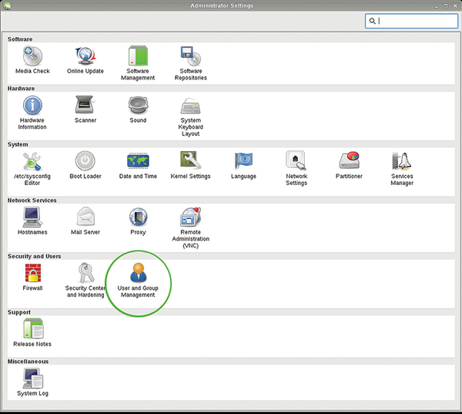Open User and Group Management
The width and height of the screenshot is (462, 414).
138,281
